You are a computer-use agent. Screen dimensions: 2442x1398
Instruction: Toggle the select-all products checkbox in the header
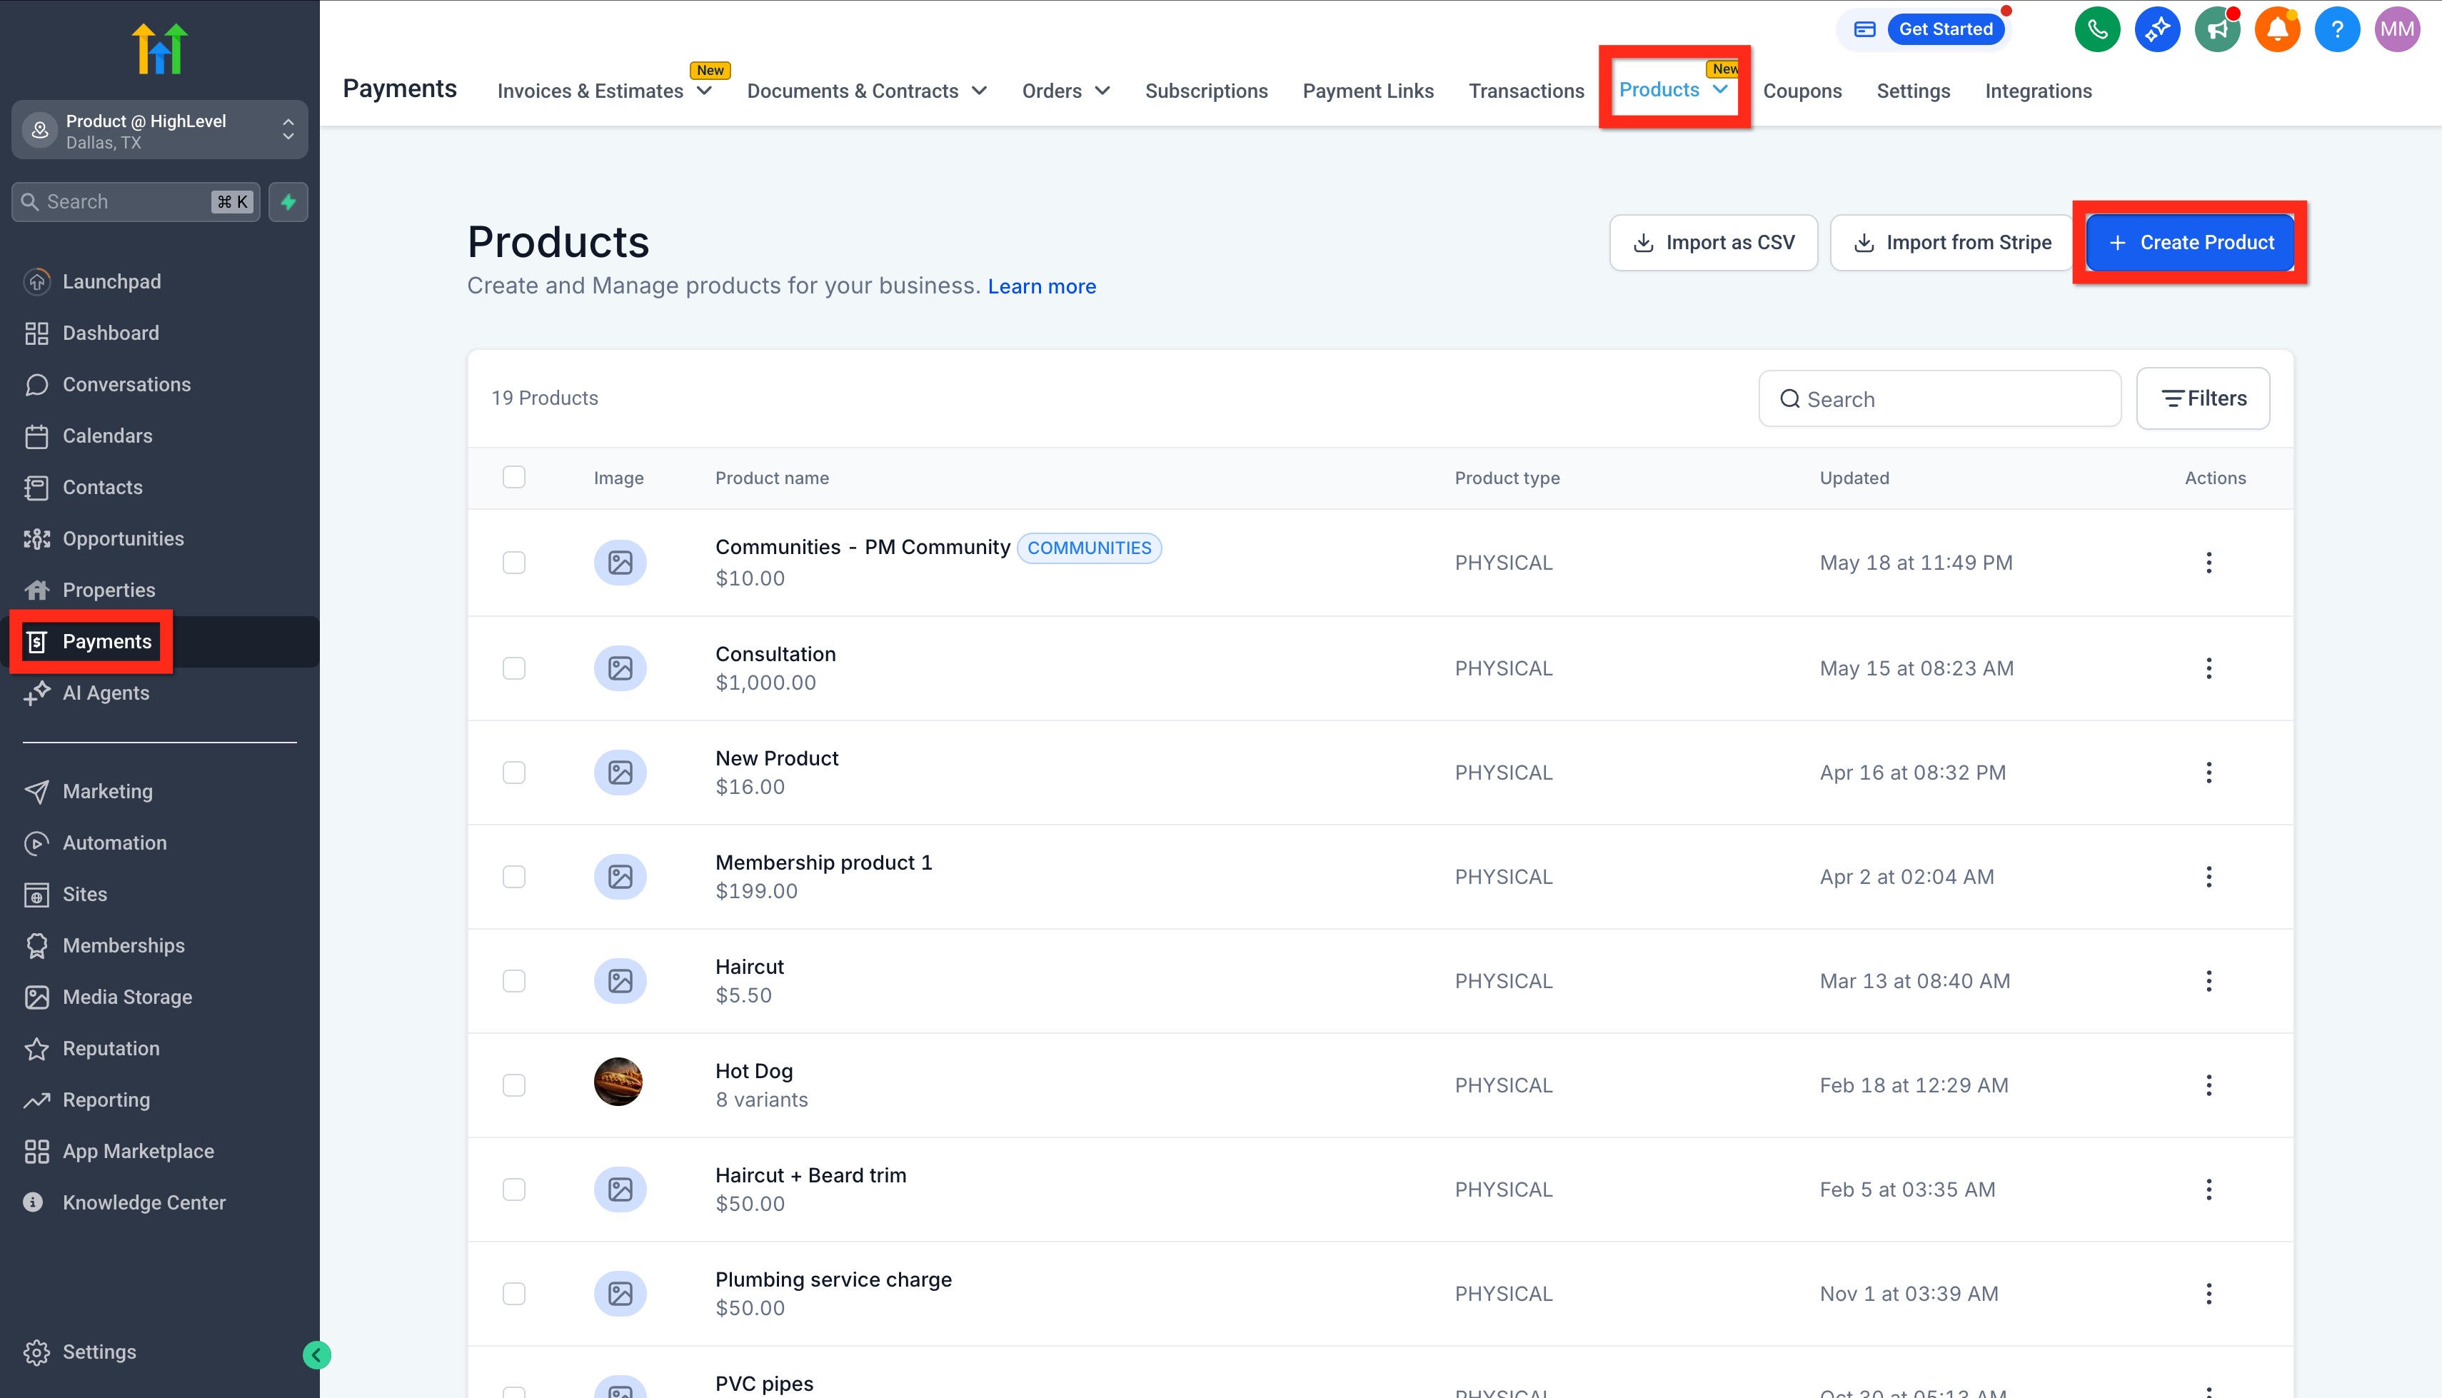click(x=513, y=477)
